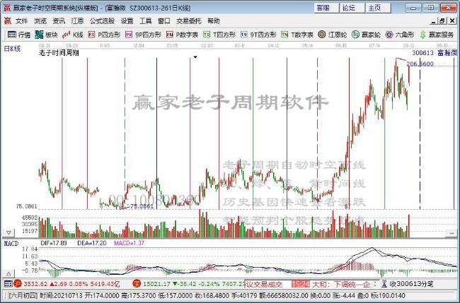Open the 赢家服务 dollar-sign service icon
460x303 pixels.
pos(422,35)
